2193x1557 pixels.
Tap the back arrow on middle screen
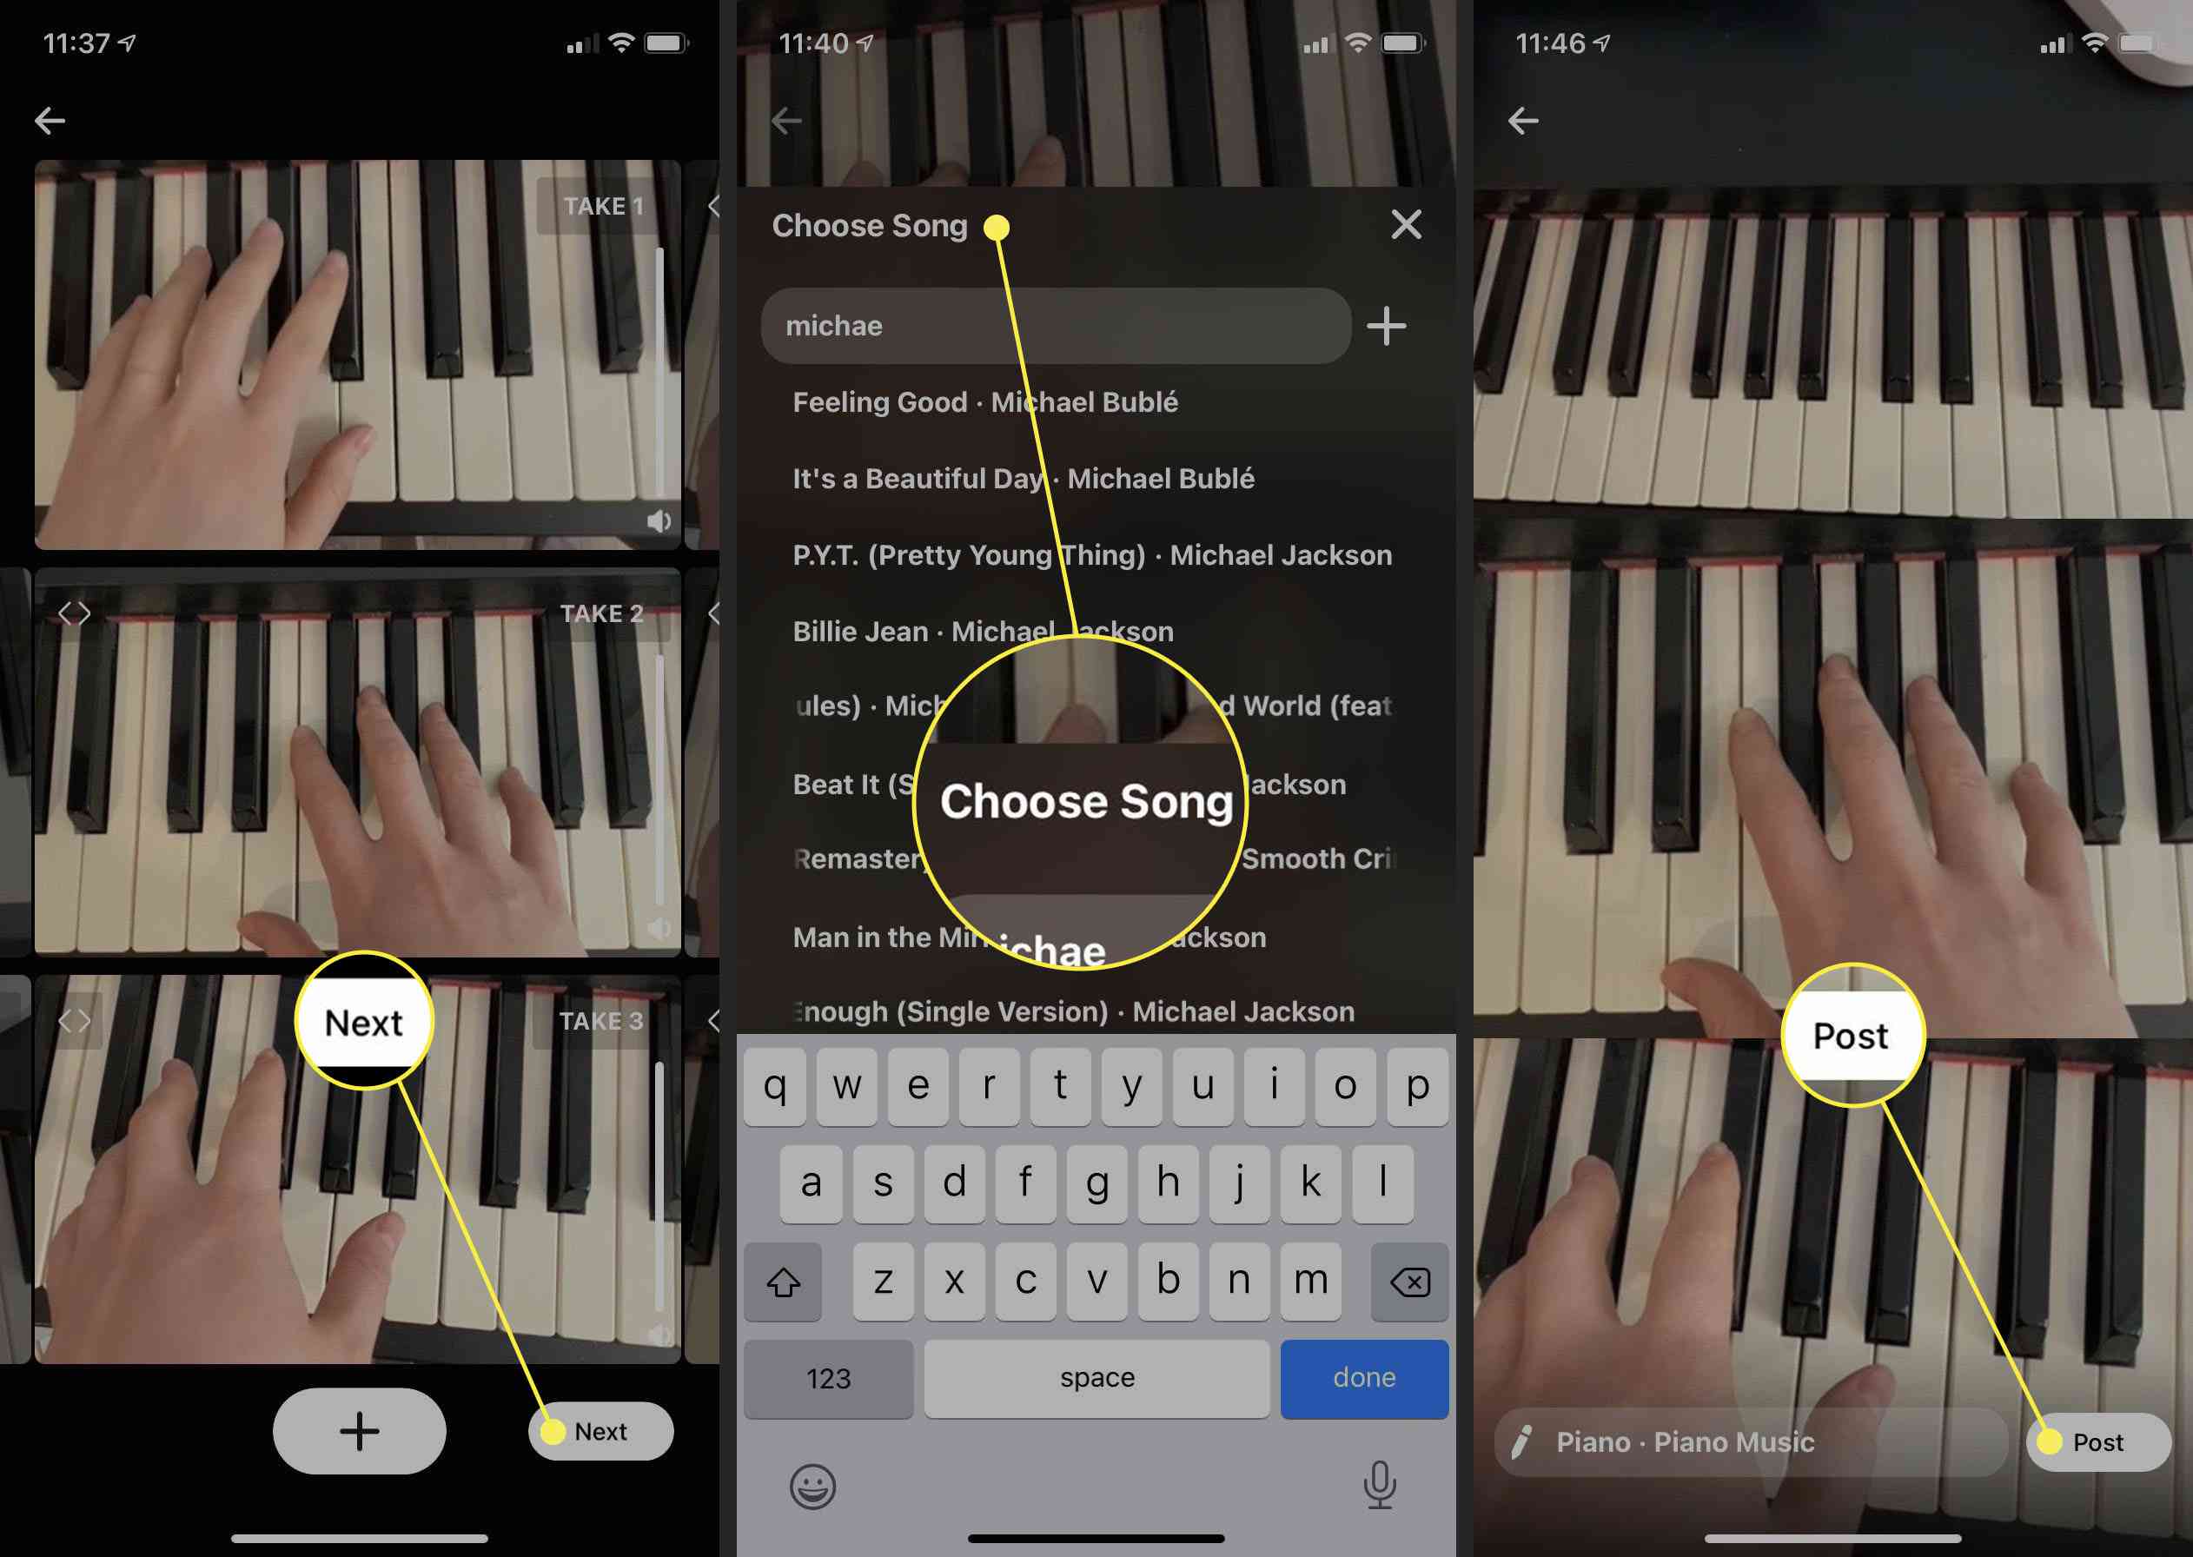(x=786, y=122)
